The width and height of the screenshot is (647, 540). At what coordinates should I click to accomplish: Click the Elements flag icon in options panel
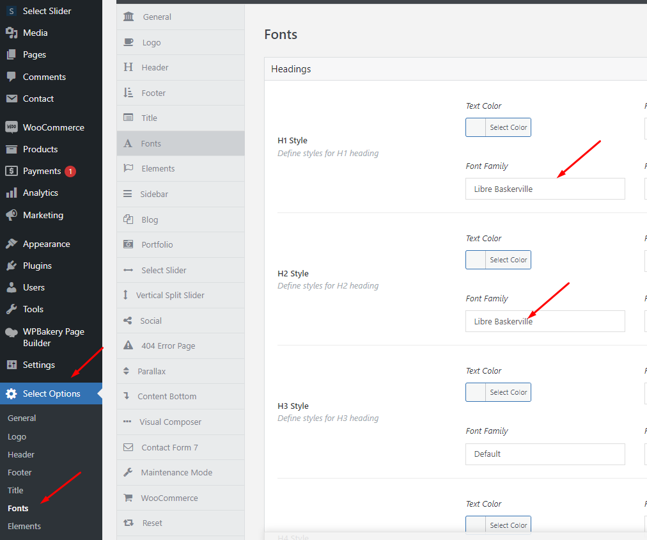click(x=129, y=168)
